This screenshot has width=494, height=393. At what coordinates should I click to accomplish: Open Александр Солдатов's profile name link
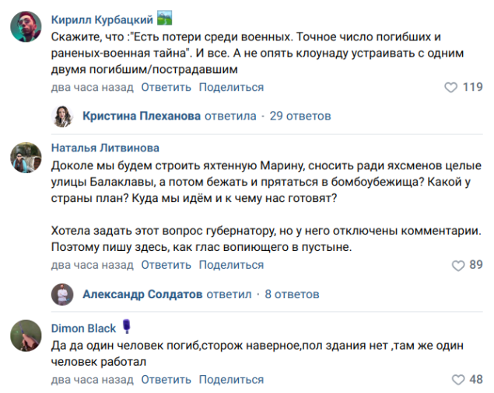tap(142, 294)
